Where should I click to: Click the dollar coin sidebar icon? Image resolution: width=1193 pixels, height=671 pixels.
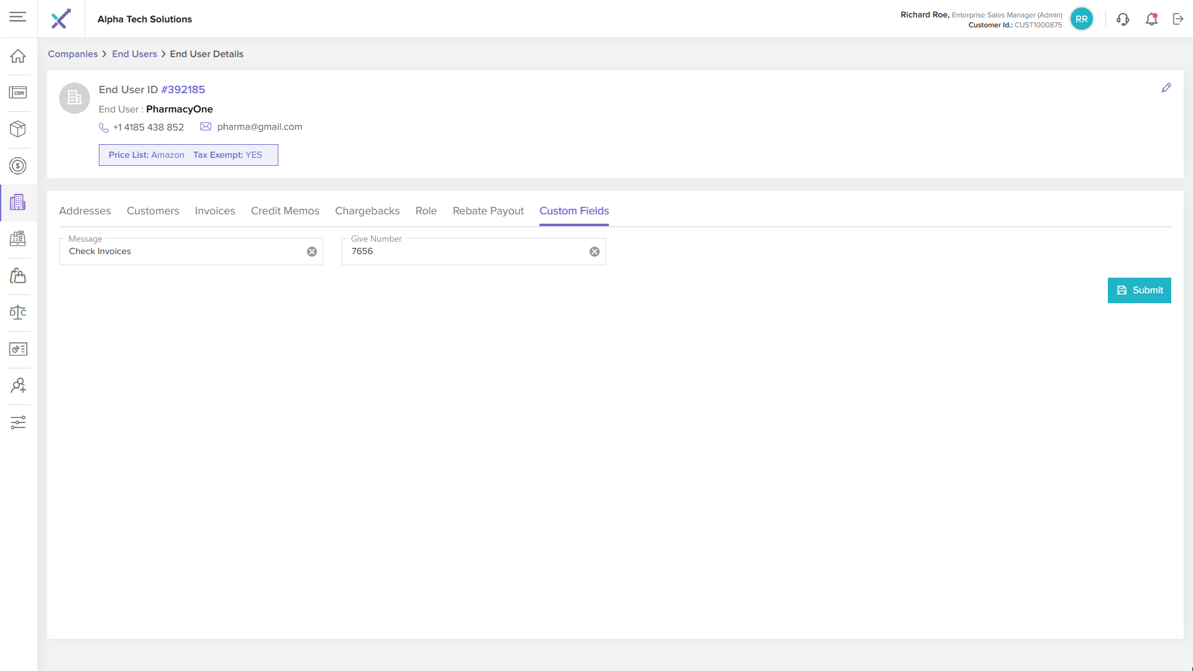(18, 166)
